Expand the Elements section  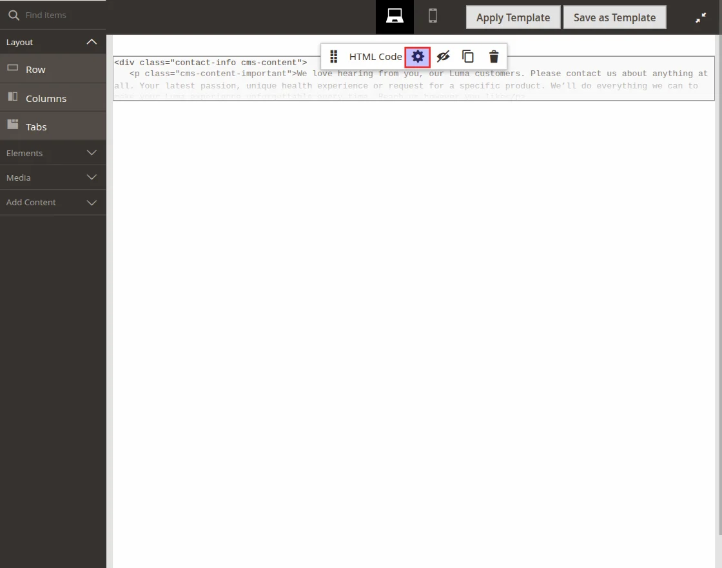tap(92, 153)
